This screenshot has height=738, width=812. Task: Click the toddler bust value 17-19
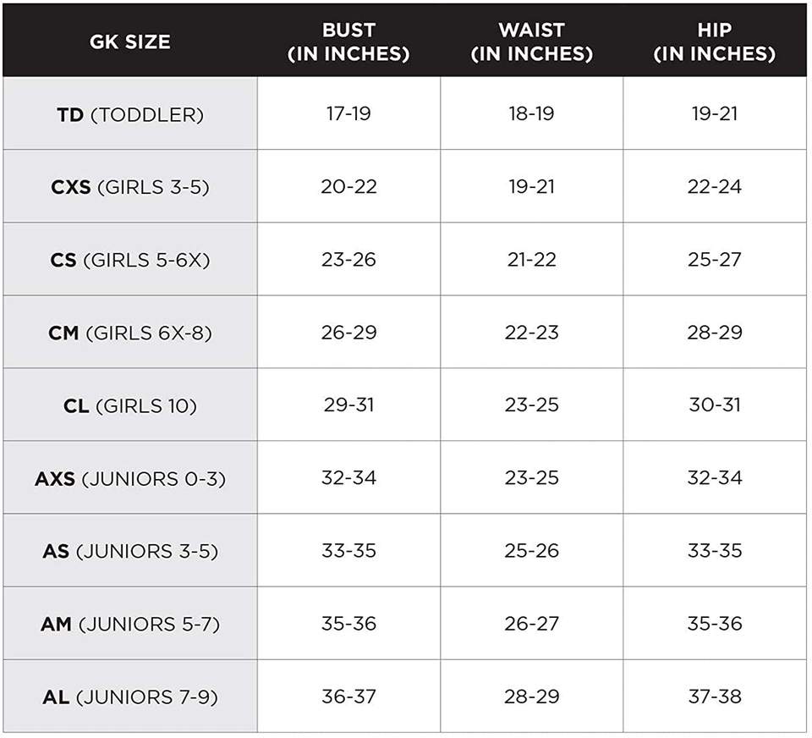point(348,113)
